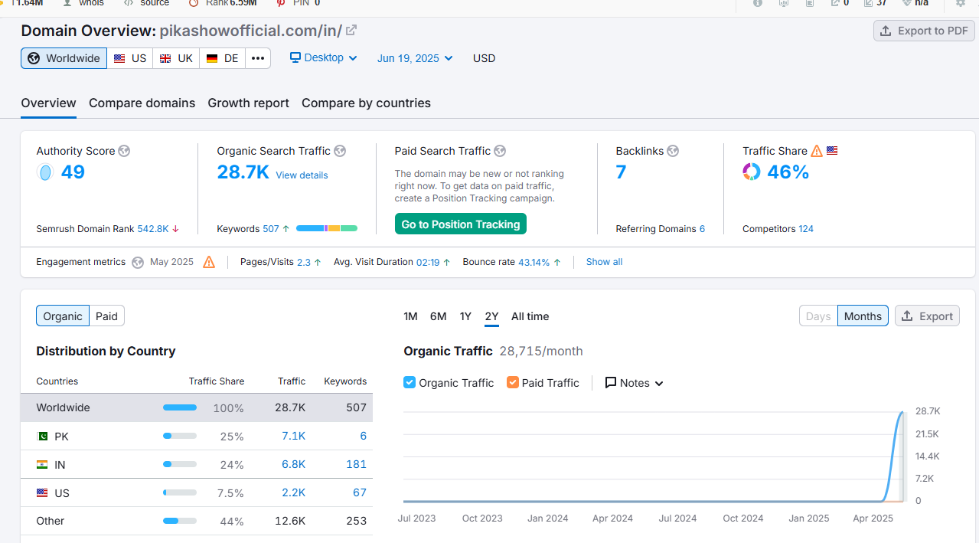Set chart range to 1M
The height and width of the screenshot is (543, 979).
410,316
